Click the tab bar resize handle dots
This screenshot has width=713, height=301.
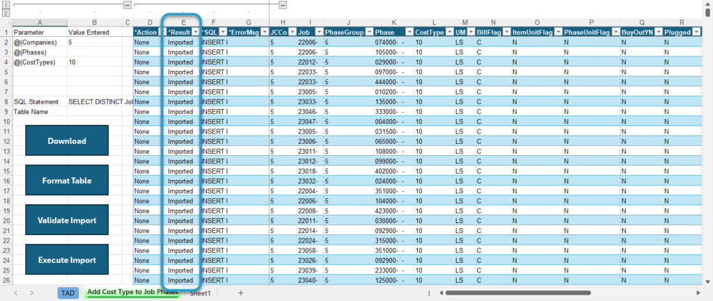pos(430,293)
